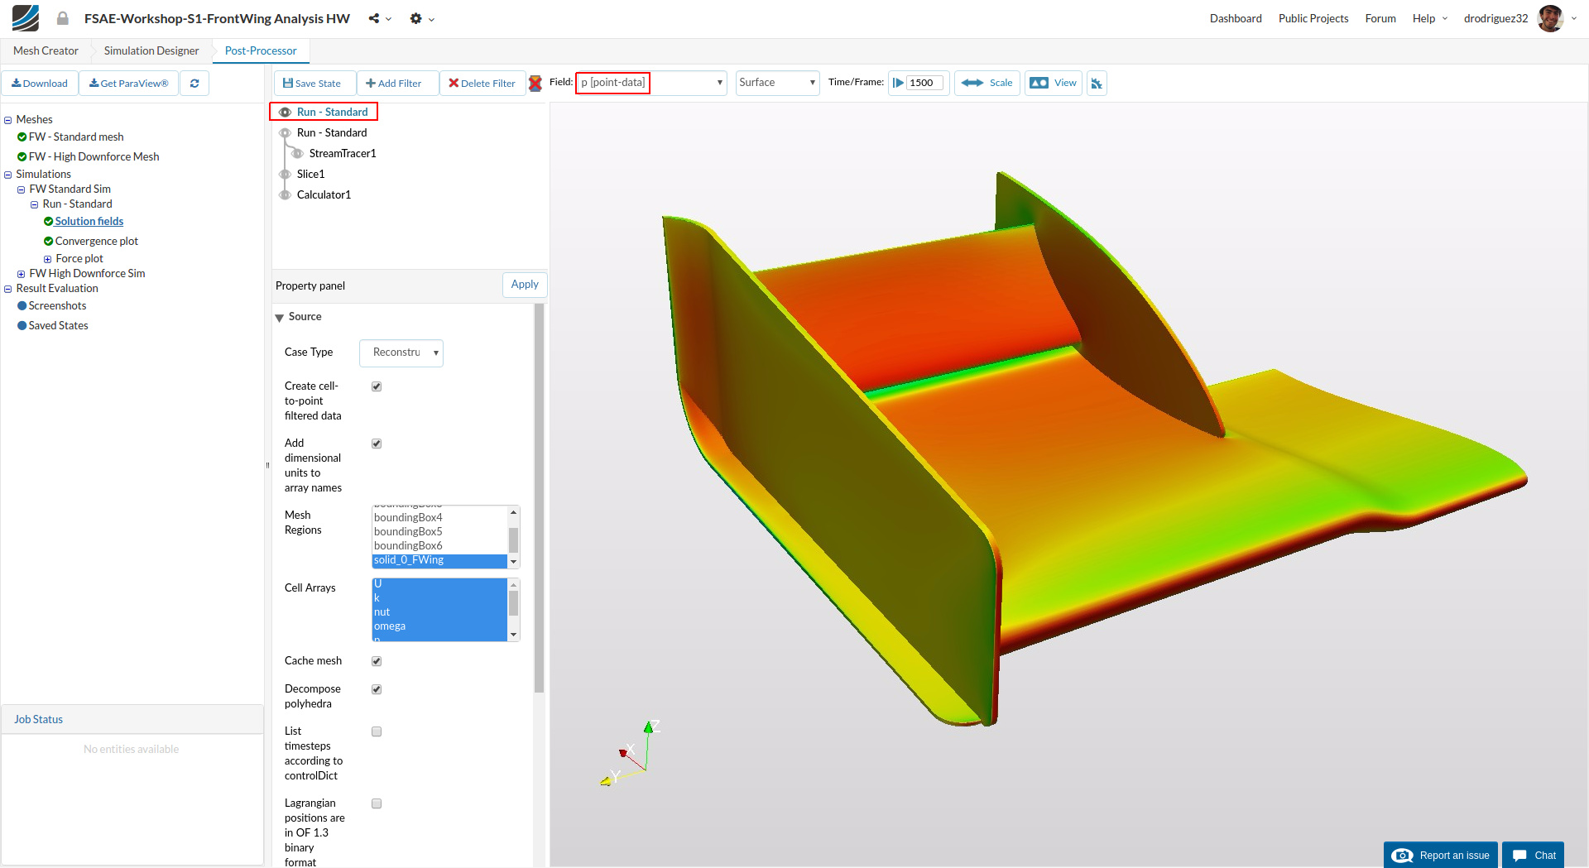Click the property panel vertical scrollbar
The width and height of the screenshot is (1589, 868).
point(540,498)
